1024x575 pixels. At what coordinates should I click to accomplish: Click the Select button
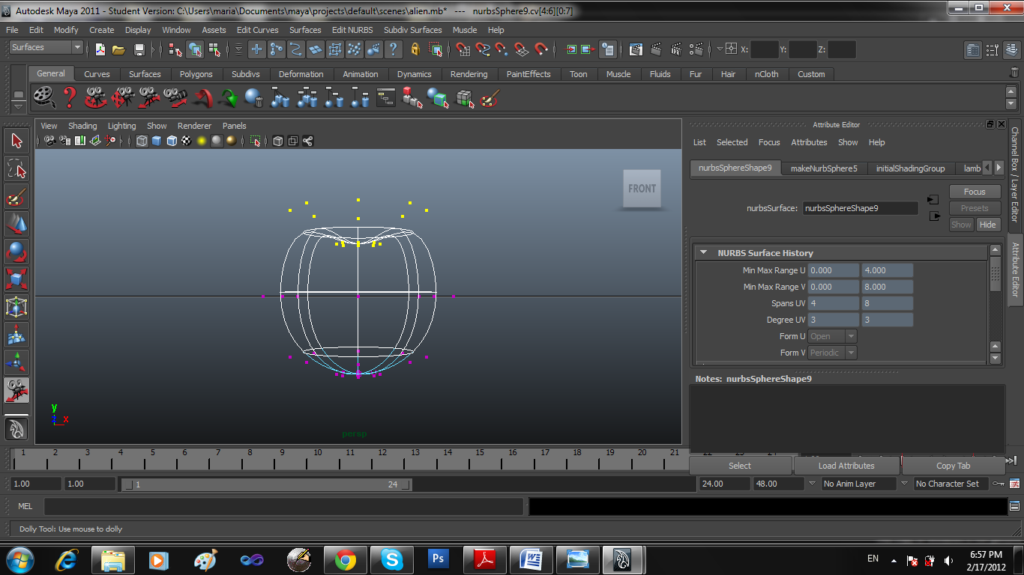tap(740, 466)
